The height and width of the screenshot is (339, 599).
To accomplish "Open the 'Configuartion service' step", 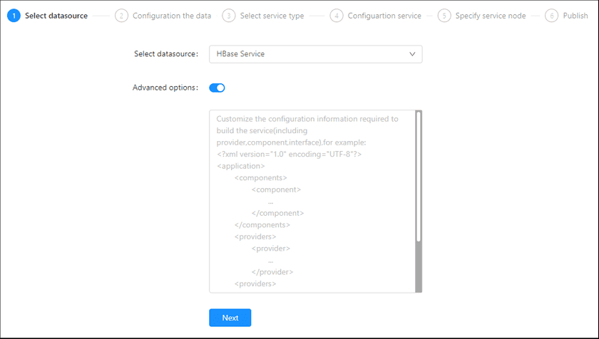I will click(384, 16).
